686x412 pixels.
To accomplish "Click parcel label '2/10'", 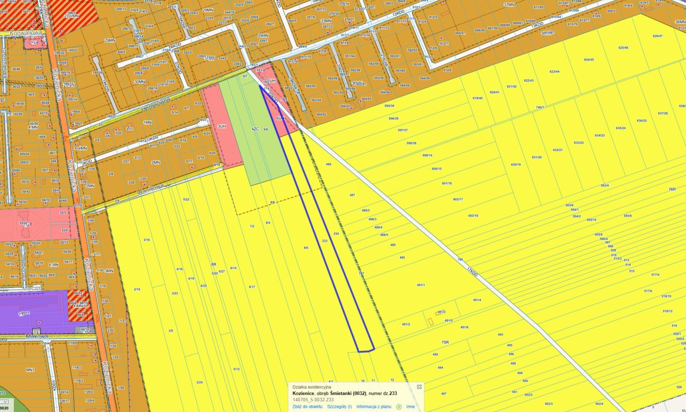I will [137, 289].
